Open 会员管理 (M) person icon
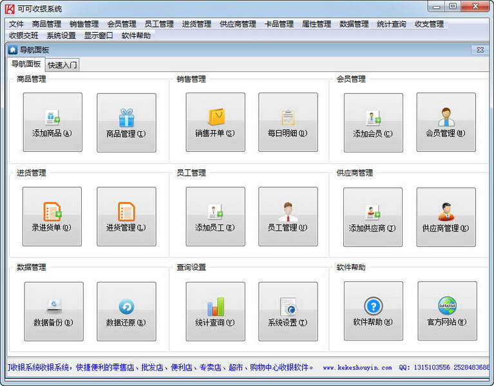This screenshot has height=386, width=494. click(x=446, y=122)
